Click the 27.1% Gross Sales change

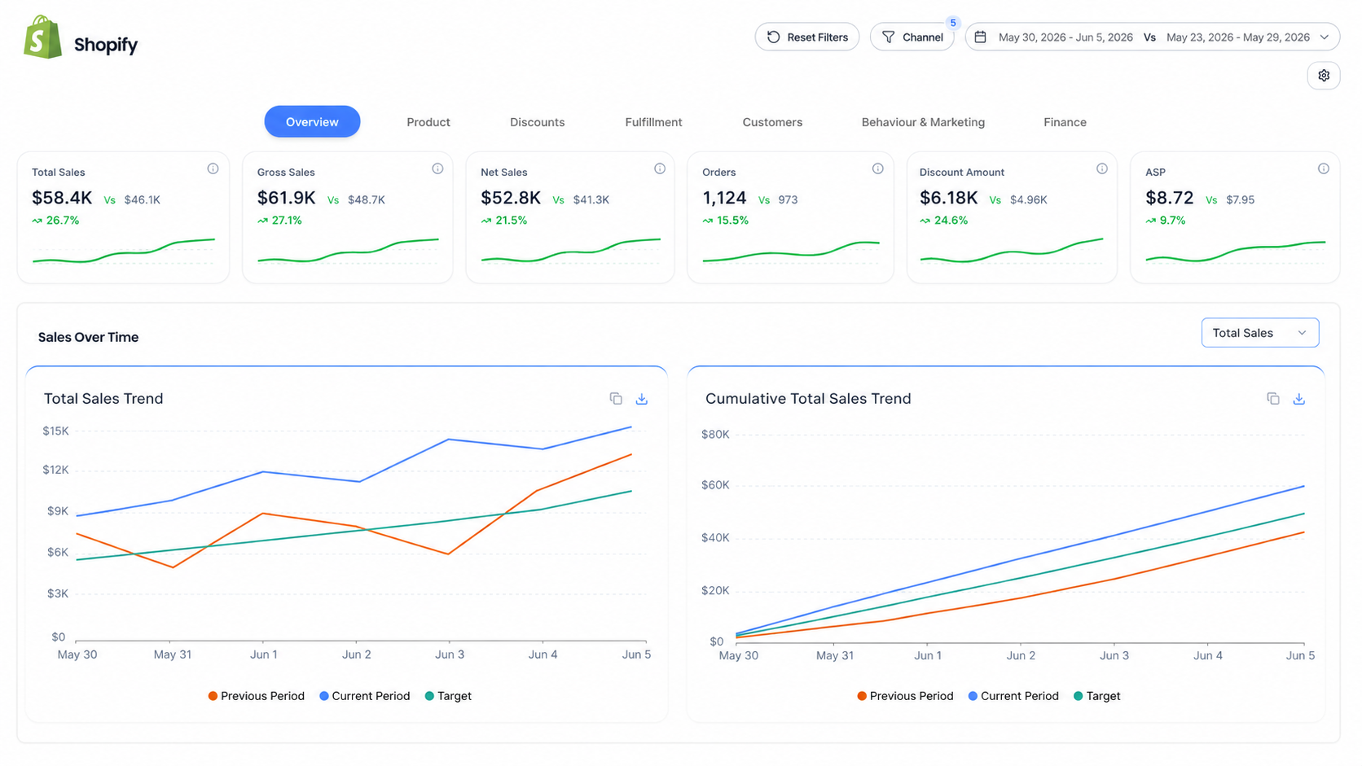coord(287,221)
